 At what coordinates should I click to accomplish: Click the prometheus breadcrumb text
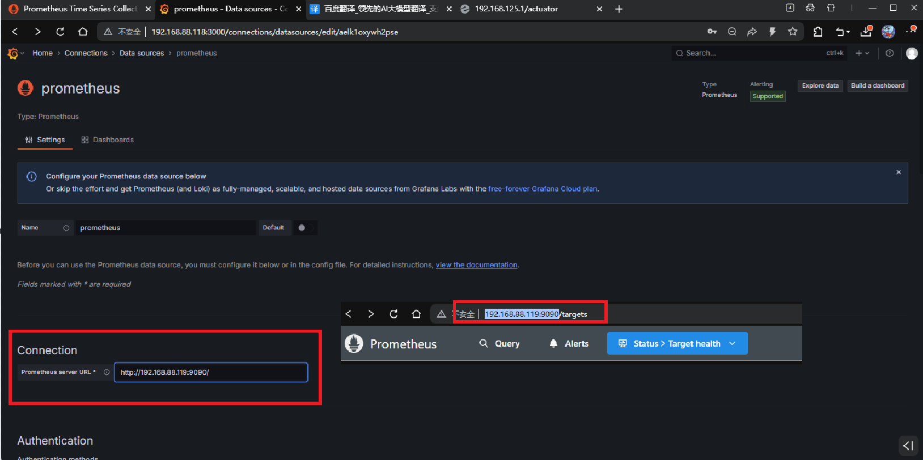197,53
